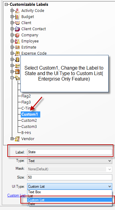Choose Text Box from UI Type list
Image resolution: width=115 pixels, height=210 pixels.
(x=70, y=192)
